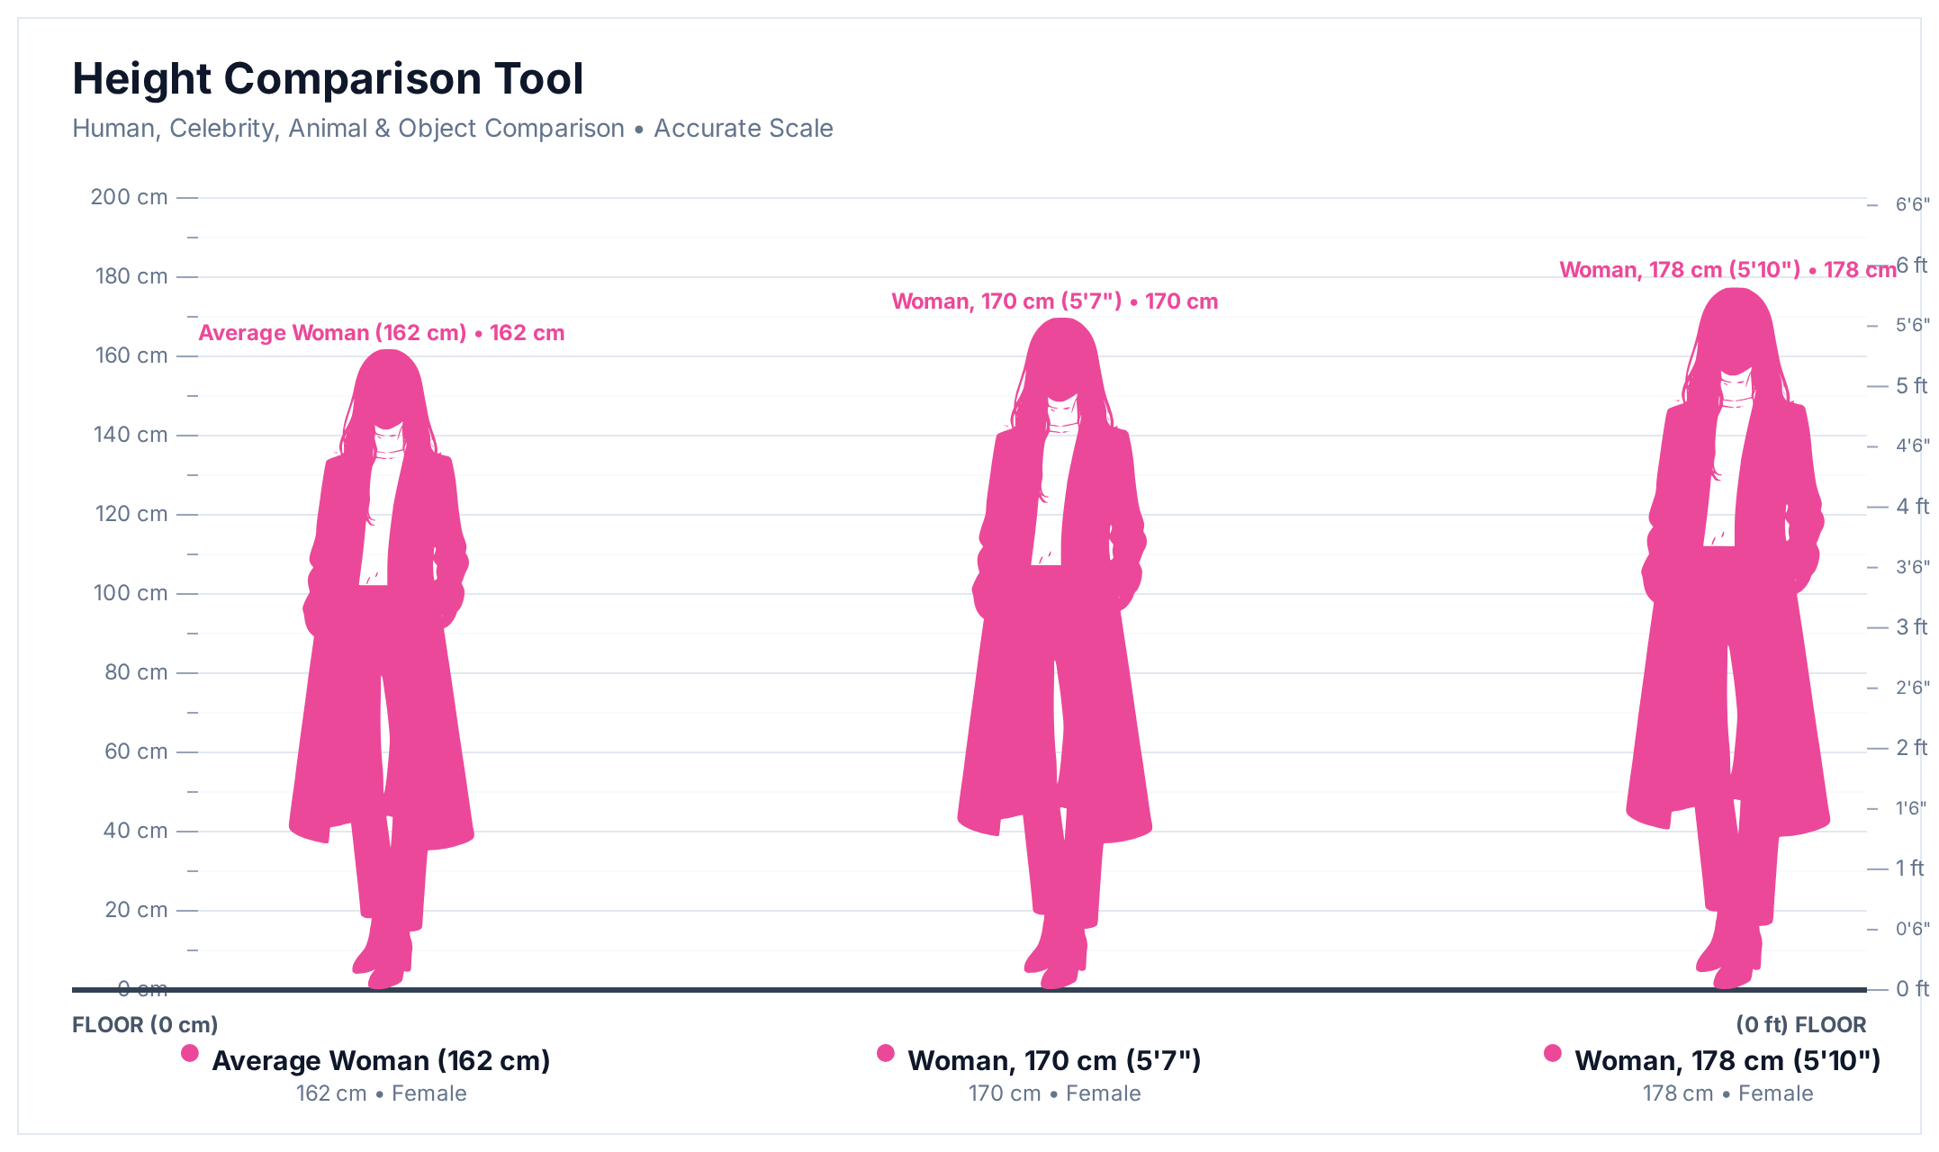
Task: Click the '6'6"' axis label
Action: pyautogui.click(x=1913, y=205)
